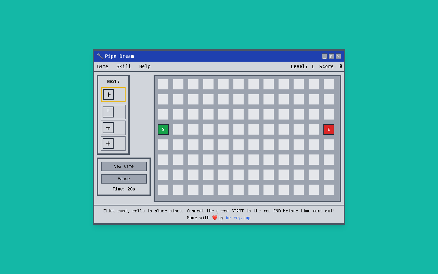This screenshot has height=274, width=438.
Task: Start a New Game
Action: [124, 166]
